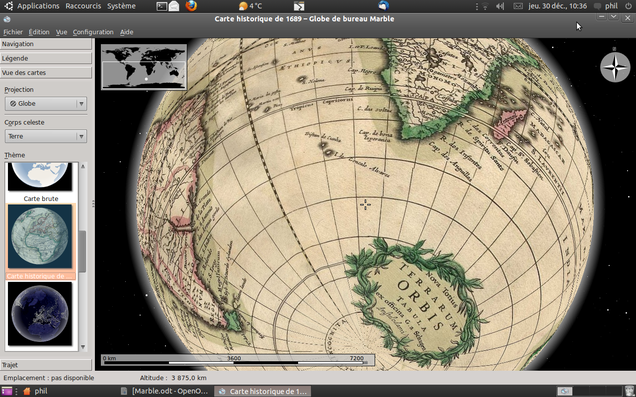Expand the Légende sidebar tab
This screenshot has height=397, width=636.
[46, 58]
